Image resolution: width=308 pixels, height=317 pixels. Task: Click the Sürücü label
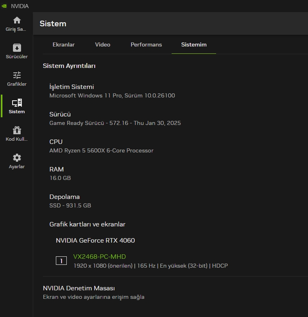click(x=60, y=114)
